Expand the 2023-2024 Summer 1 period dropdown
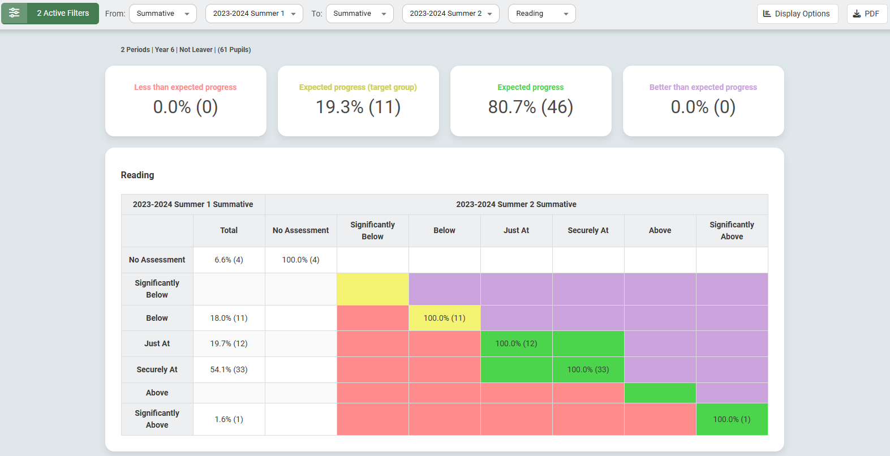The height and width of the screenshot is (456, 890). click(253, 14)
